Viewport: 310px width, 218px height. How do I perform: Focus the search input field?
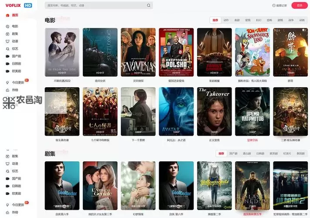(96, 6)
